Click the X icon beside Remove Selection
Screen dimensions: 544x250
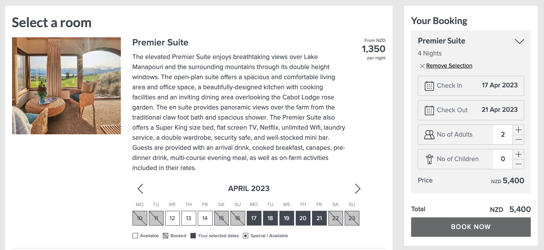point(422,66)
